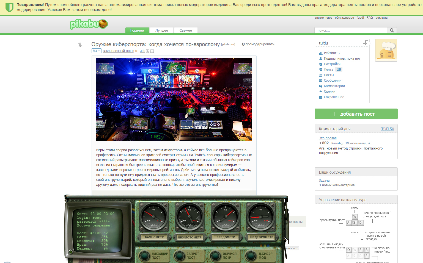The image size is (423, 263).
Task: Click the save post floppy icon
Action: click(x=148, y=51)
